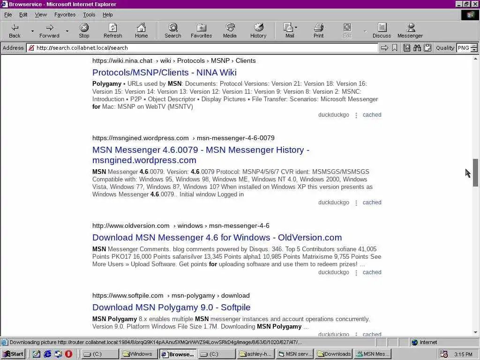Open the Tools menu
The width and height of the screenshot is (480, 360).
pyautogui.click(x=89, y=15)
